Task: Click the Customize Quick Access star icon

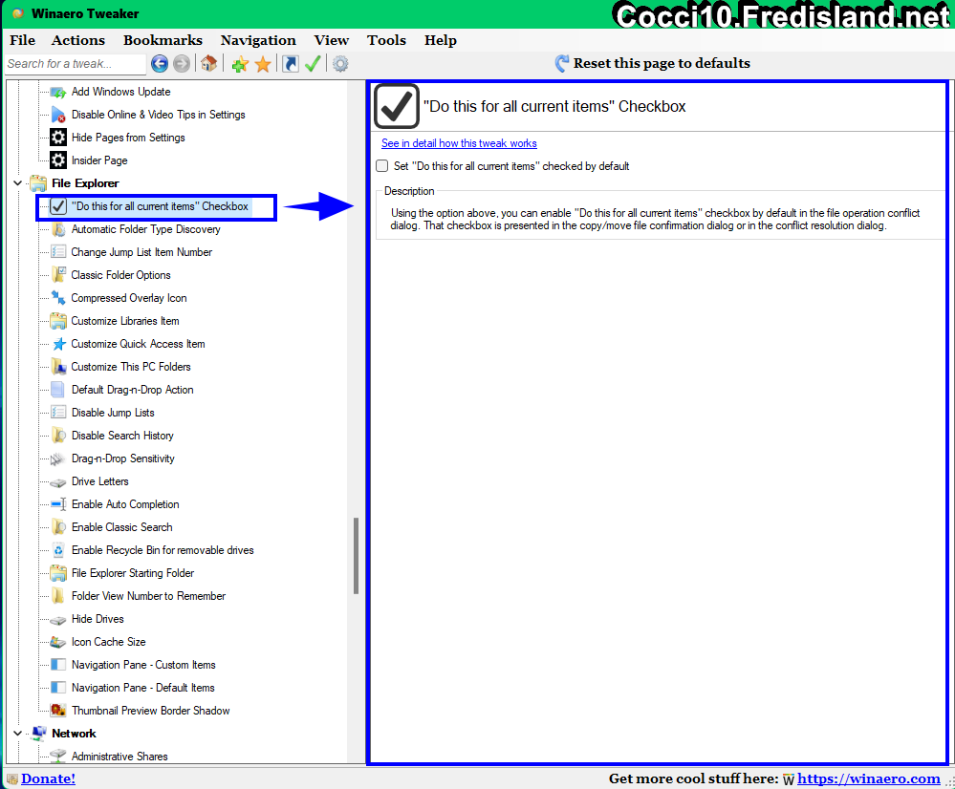Action: point(58,344)
